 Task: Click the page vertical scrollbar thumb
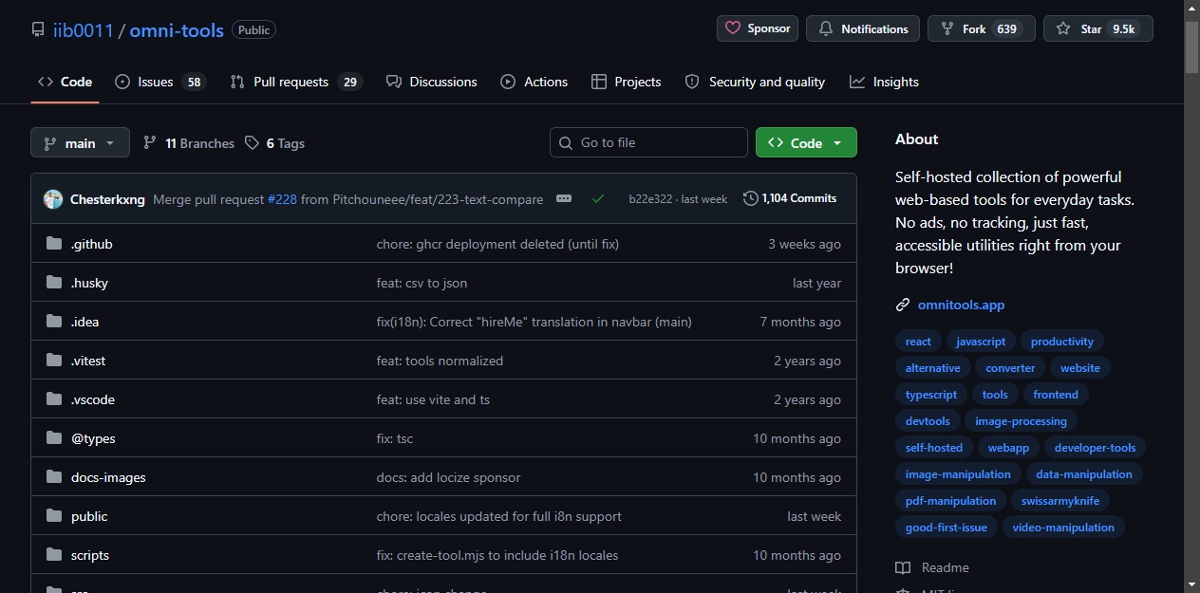pyautogui.click(x=1192, y=47)
